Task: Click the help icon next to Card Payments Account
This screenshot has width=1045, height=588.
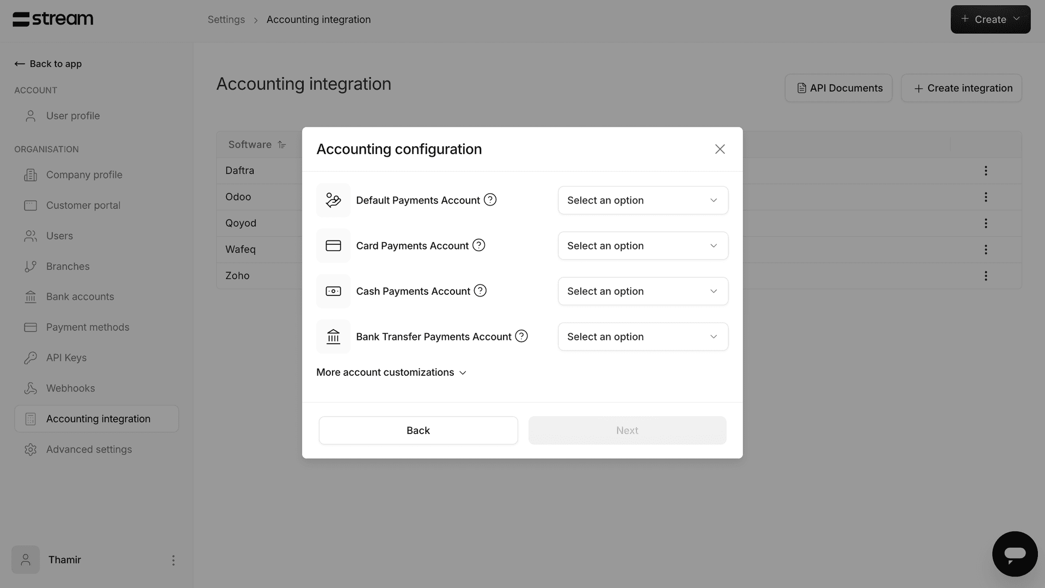Action: coord(478,245)
